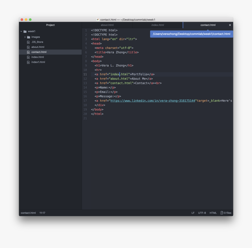Collapse the week1 project folder chevron

[21, 31]
